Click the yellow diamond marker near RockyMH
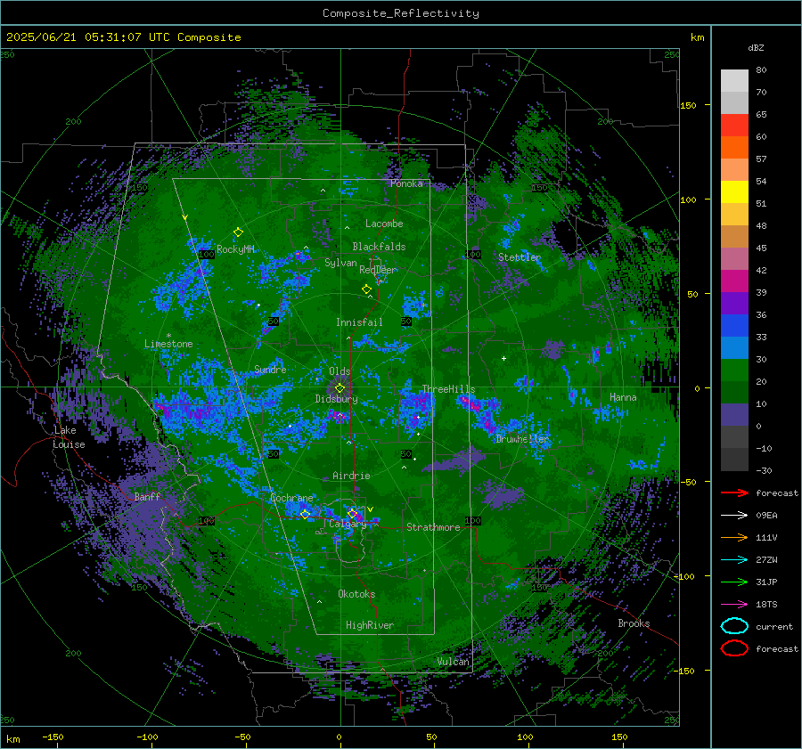Screen dimensions: 802x749 pyautogui.click(x=238, y=232)
